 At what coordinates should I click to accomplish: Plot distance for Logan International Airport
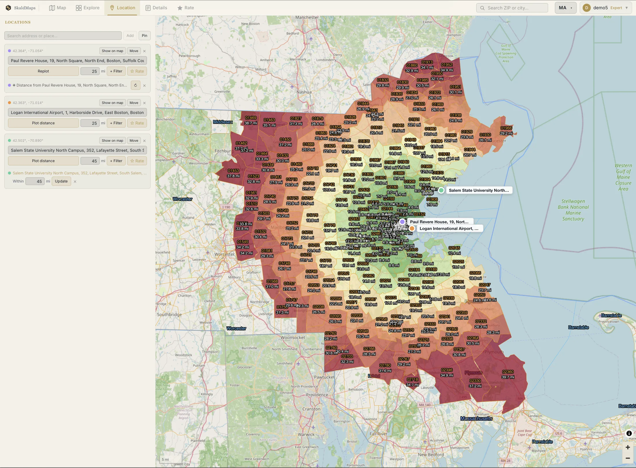click(x=43, y=123)
